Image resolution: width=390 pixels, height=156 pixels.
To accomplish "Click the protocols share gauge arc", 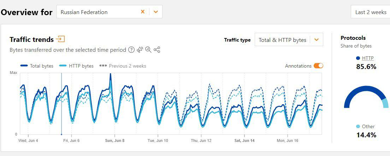I will [x=353, y=94].
